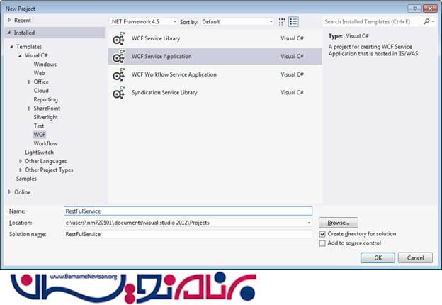Screen dimensions: 442x305
Task: Collapse the Templates tree node
Action: pos(11,47)
